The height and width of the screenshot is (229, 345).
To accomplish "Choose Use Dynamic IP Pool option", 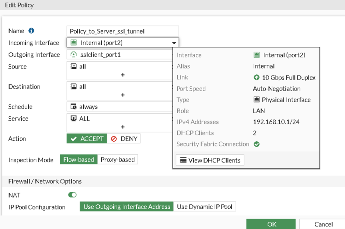I will coord(205,207).
